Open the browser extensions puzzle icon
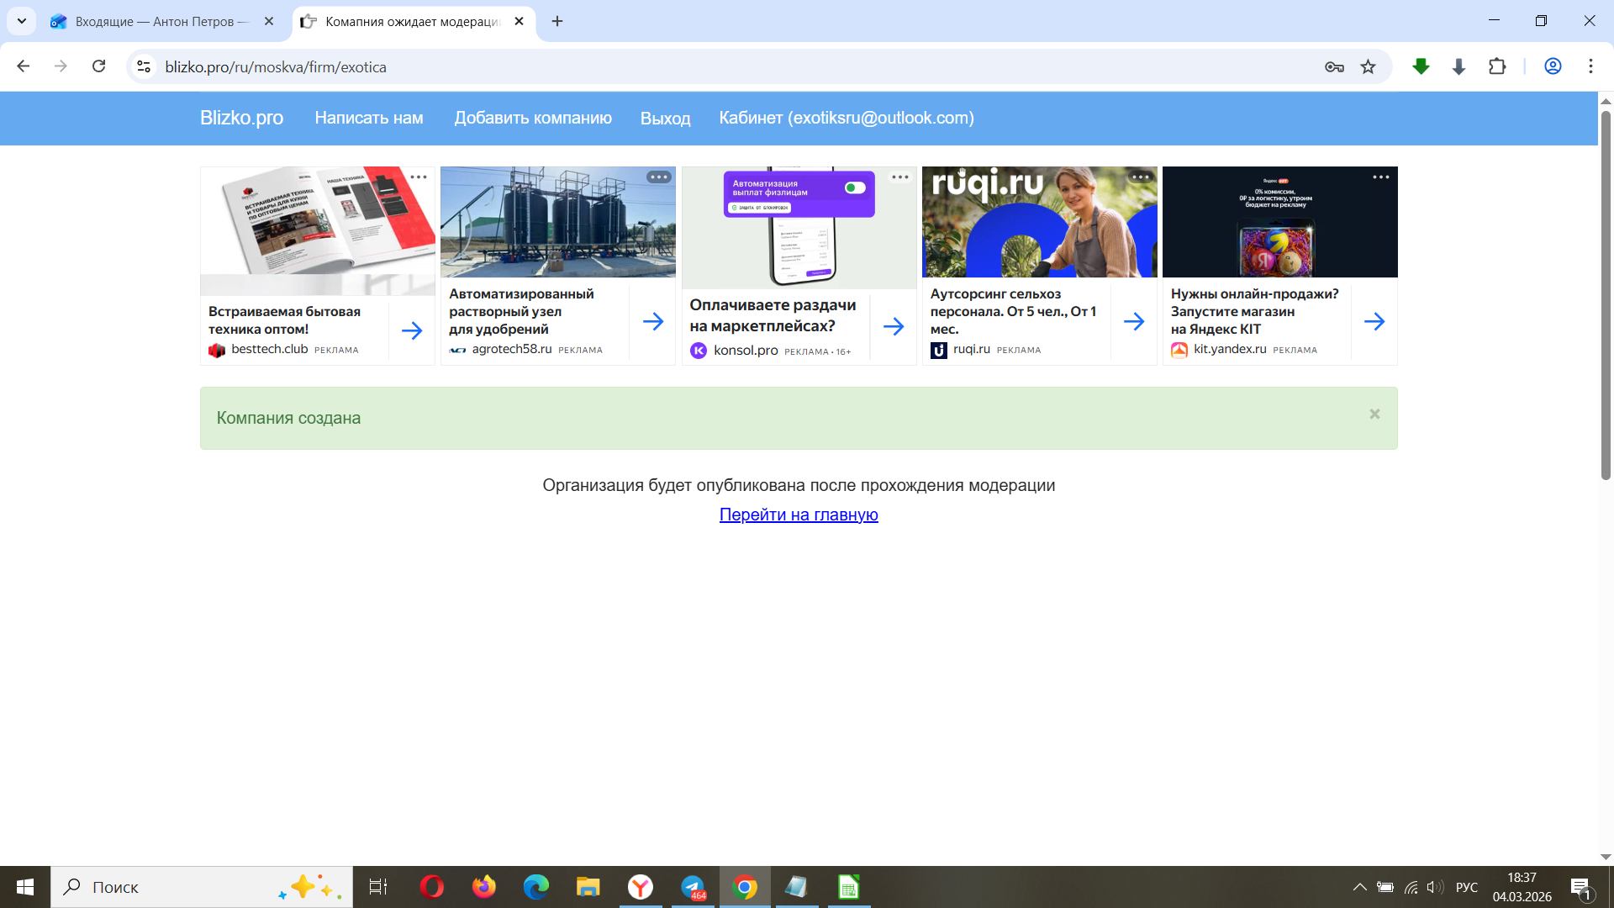The height and width of the screenshot is (908, 1614). click(1497, 67)
